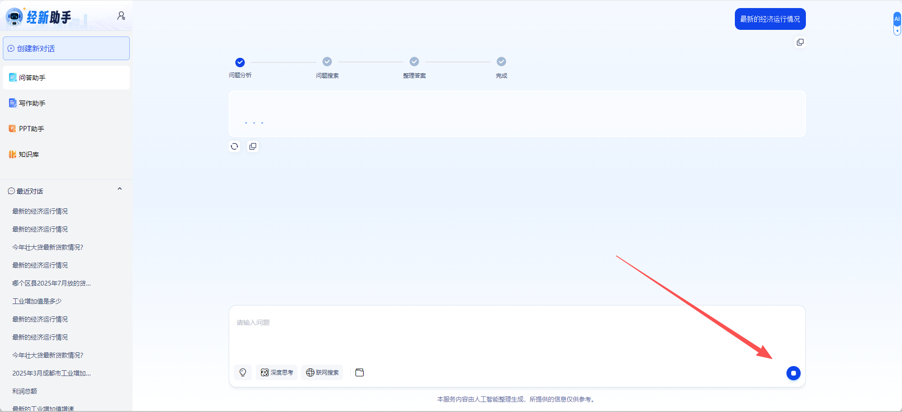Collapse the 最近对话 recent chats list
902x412 pixels.
[120, 189]
